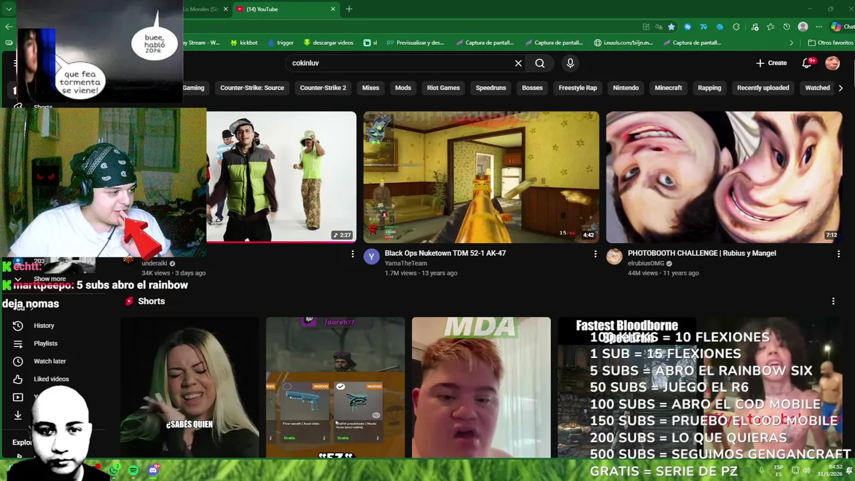Open Windows notification center bell
The image size is (855, 481).
pyautogui.click(x=848, y=470)
